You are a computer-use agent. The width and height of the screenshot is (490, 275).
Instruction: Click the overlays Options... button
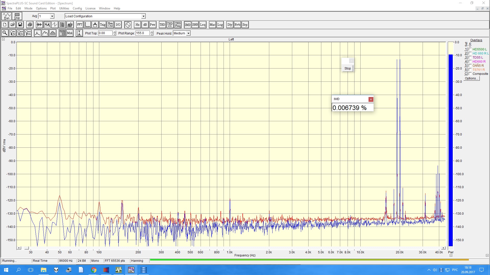471,78
